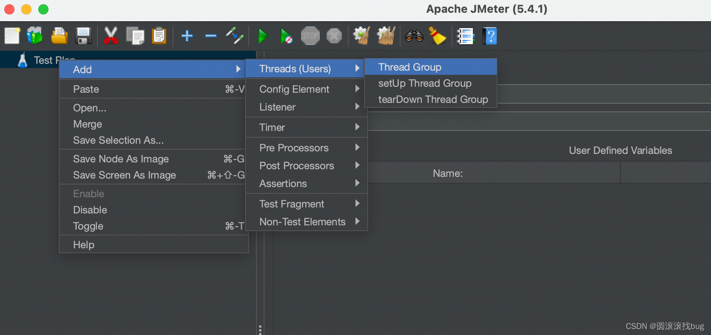This screenshot has height=335, width=711.
Task: Click the User Defined Variables label
Action: click(x=620, y=150)
